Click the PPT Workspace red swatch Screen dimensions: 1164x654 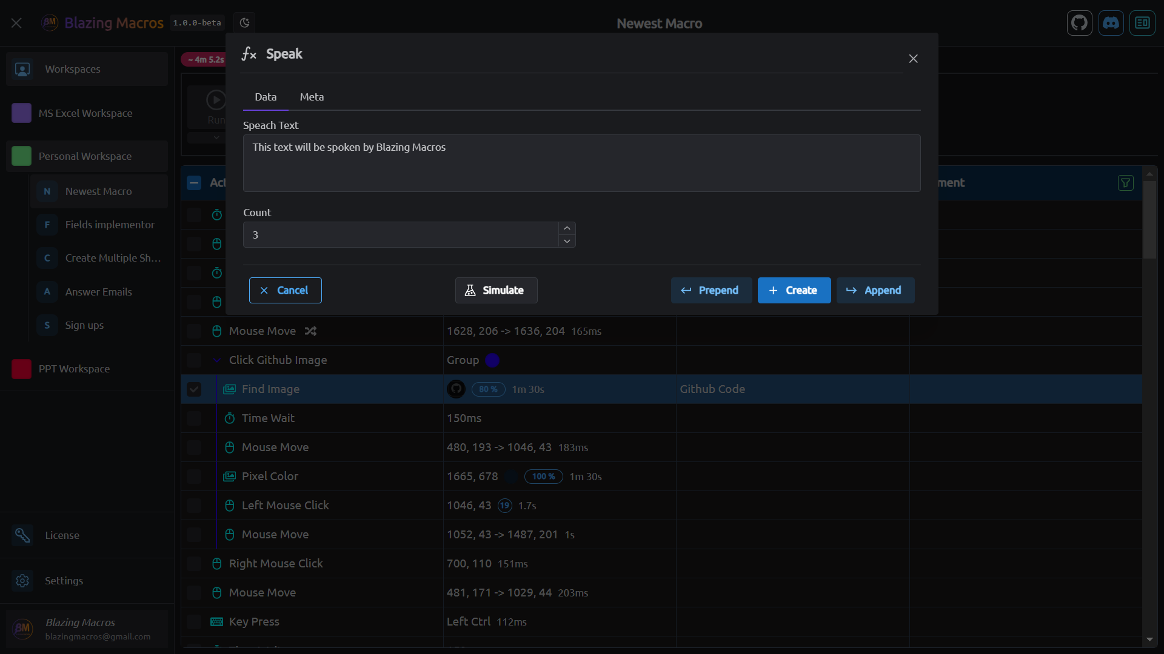click(x=22, y=369)
